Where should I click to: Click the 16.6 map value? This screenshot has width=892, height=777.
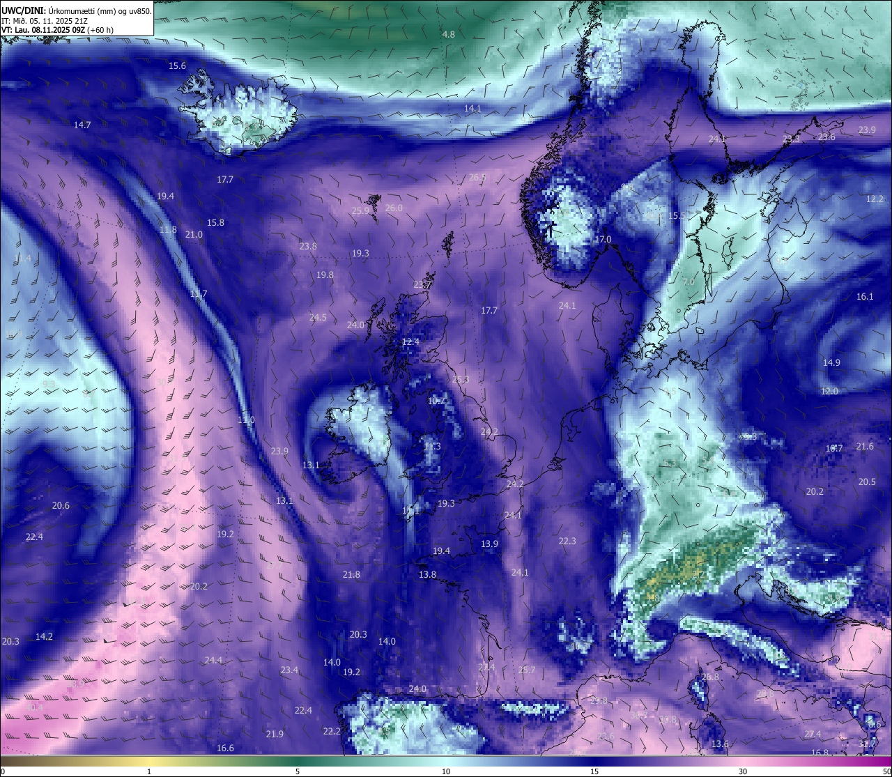(225, 748)
